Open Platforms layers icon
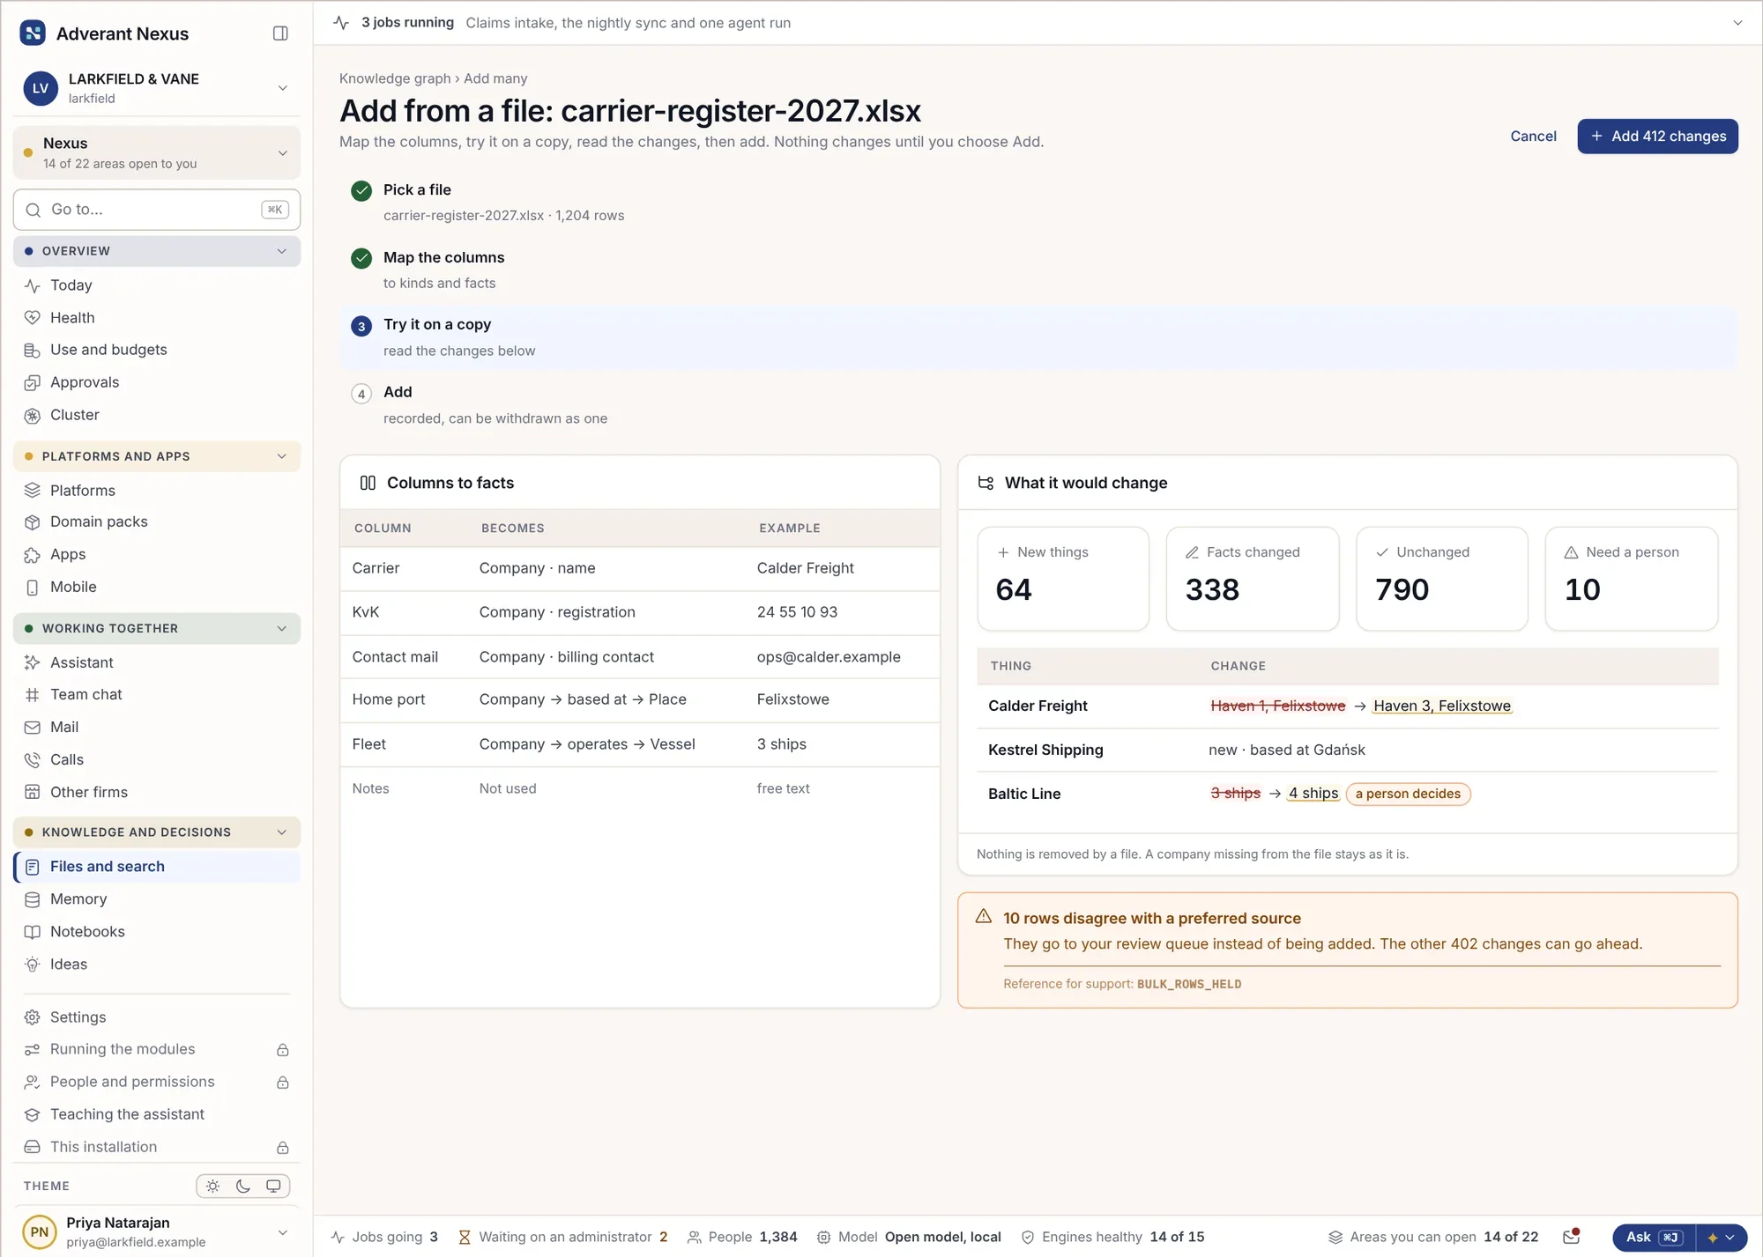 [33, 491]
